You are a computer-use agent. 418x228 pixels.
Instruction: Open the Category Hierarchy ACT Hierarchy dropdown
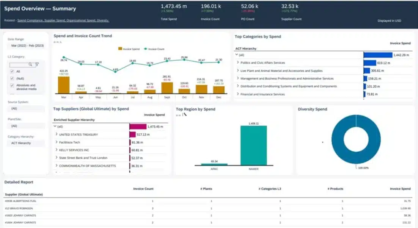coord(25,143)
